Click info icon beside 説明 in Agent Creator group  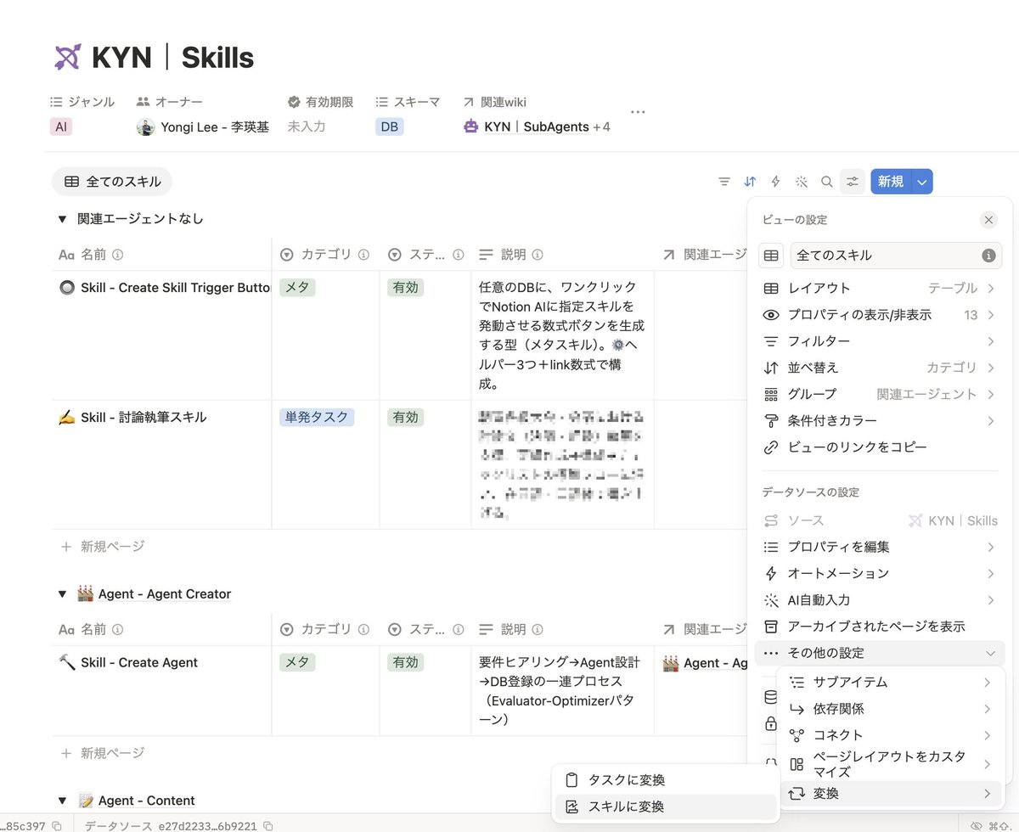[538, 629]
